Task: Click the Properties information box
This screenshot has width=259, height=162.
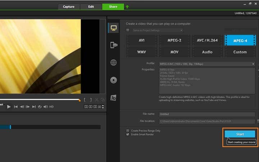Action: tap(207, 81)
